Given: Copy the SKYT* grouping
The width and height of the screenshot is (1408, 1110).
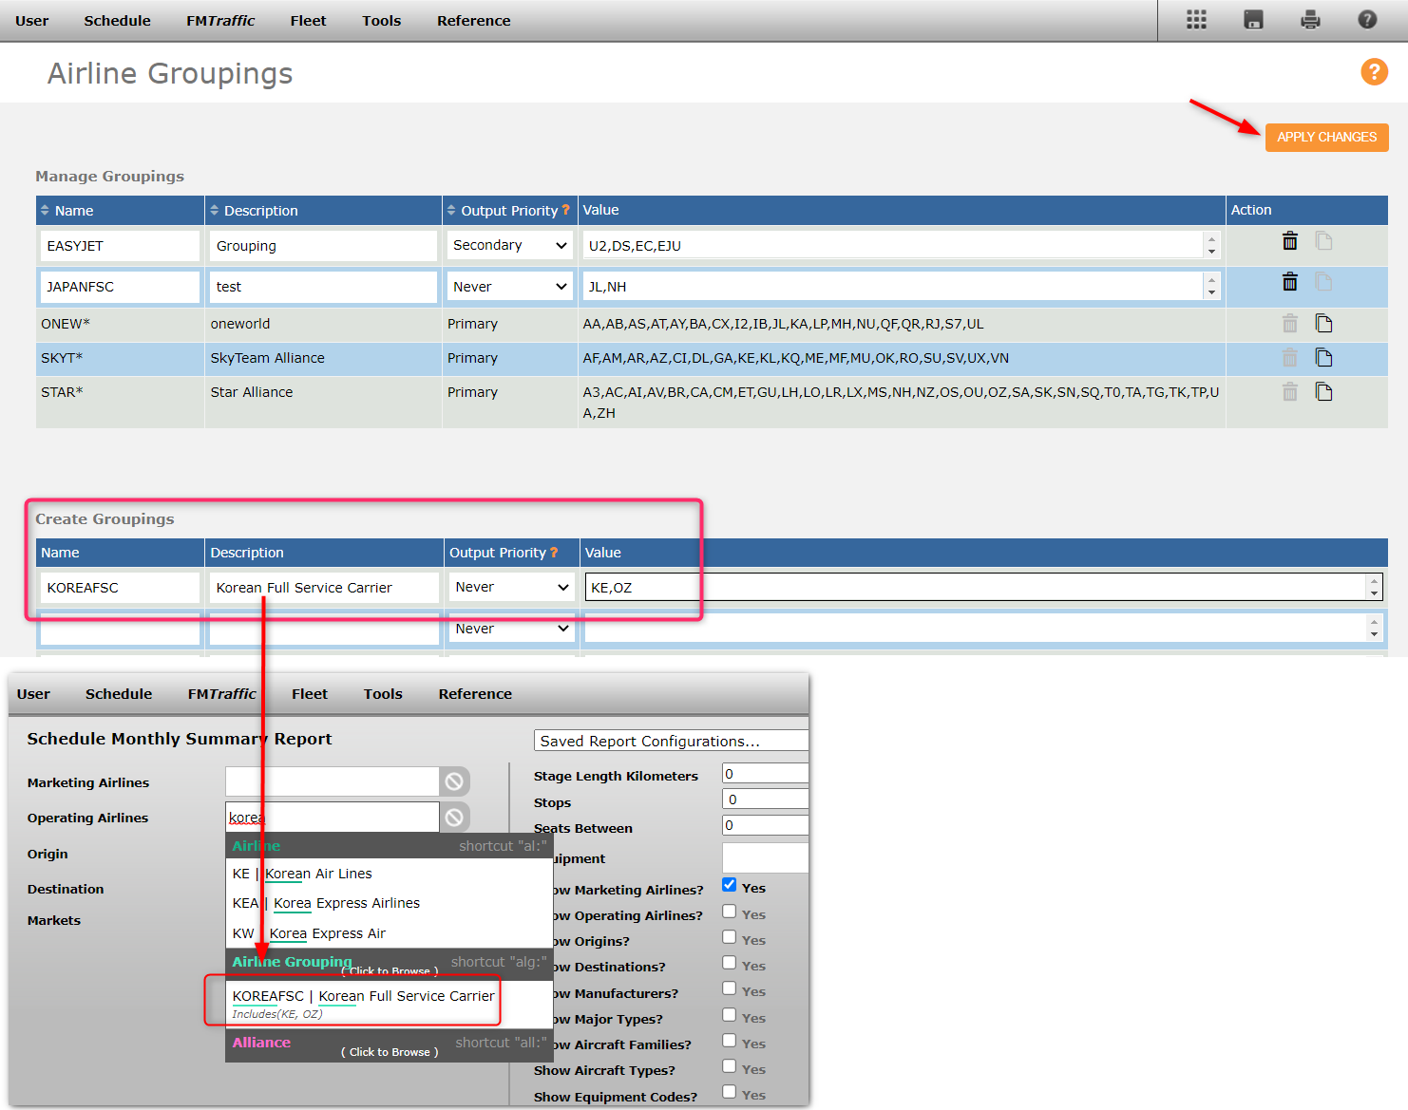Looking at the screenshot, I should click(1323, 358).
